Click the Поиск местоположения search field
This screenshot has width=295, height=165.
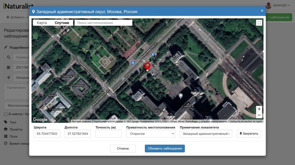click(x=103, y=23)
